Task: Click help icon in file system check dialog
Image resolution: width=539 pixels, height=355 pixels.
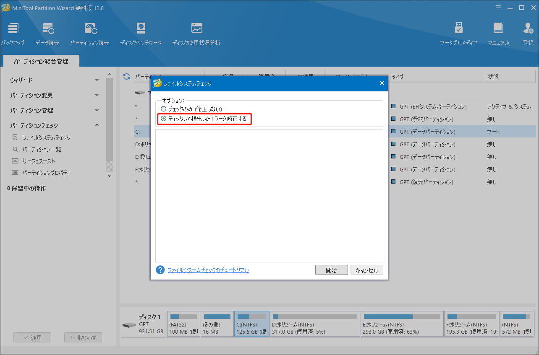Action: coord(160,270)
